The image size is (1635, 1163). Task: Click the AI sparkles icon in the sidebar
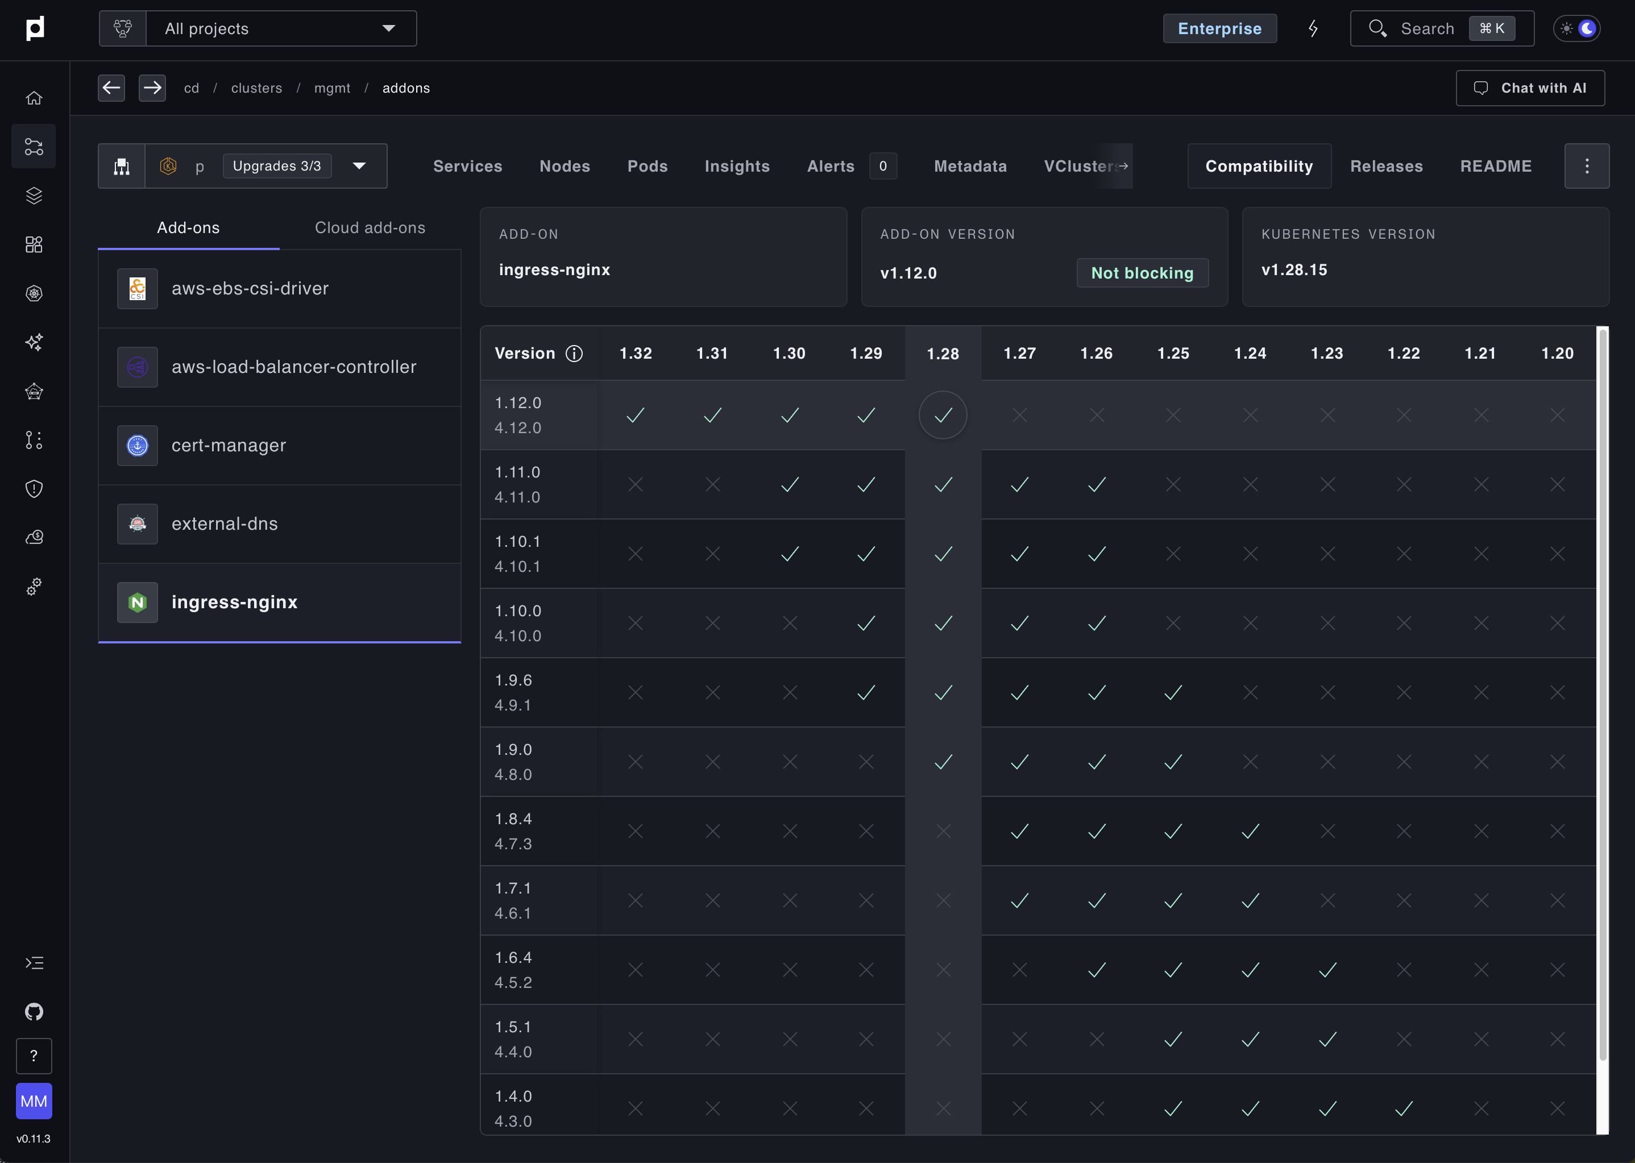click(x=34, y=343)
